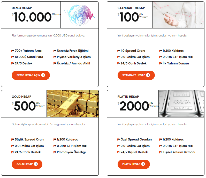Click arrow icon beside İlk Yatırım Bonusu
The image size is (206, 178).
tap(161, 63)
